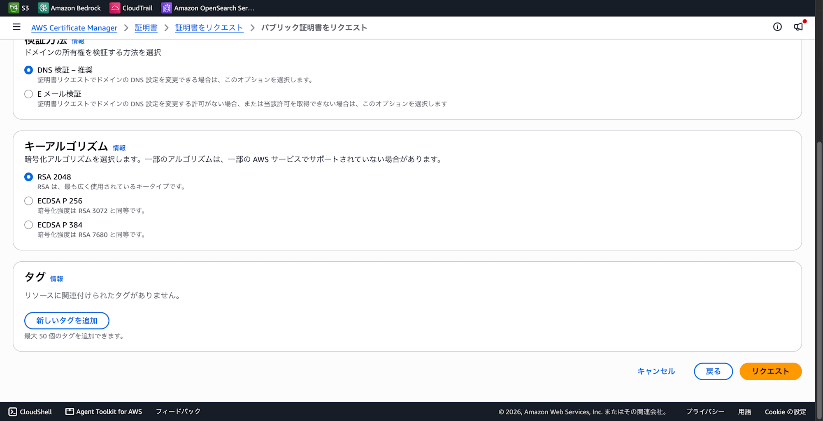The width and height of the screenshot is (823, 421).
Task: Click description 暗号化強度は RSA 7680 と同等です。
Action: point(92,235)
